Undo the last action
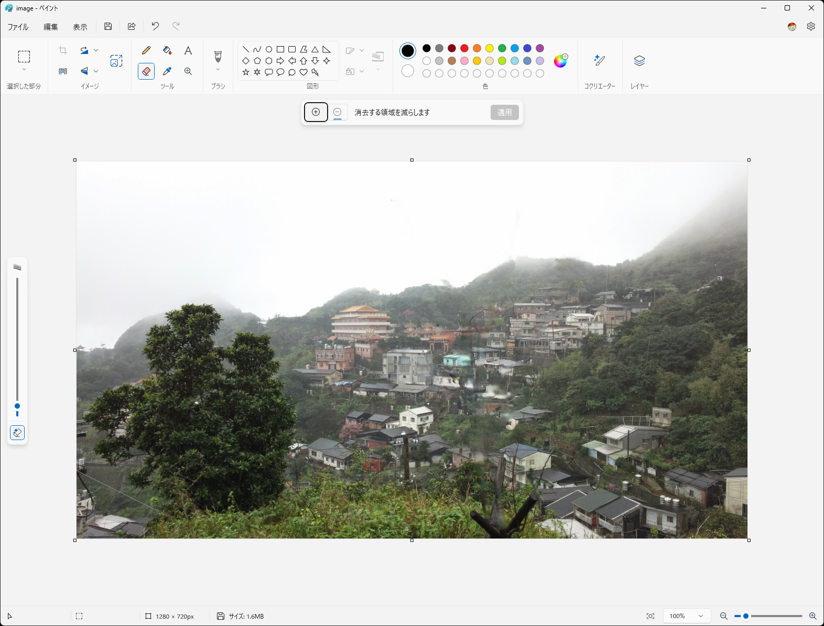This screenshot has height=626, width=824. tap(155, 26)
